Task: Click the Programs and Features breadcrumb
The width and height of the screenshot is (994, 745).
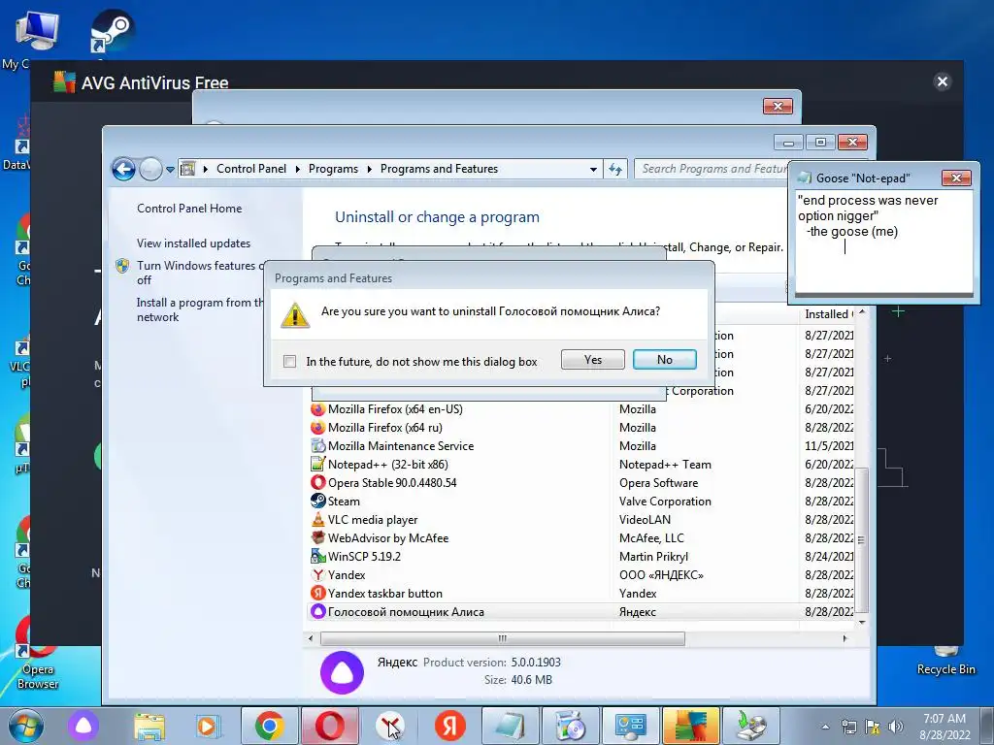Action: tap(439, 169)
